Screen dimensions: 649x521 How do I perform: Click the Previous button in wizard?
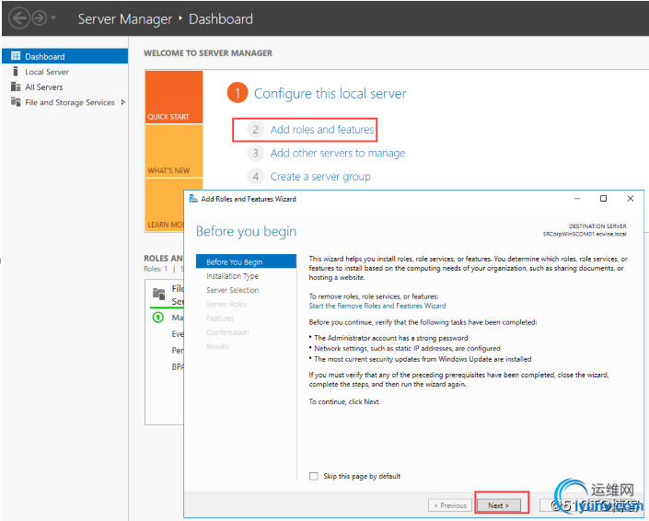point(450,505)
